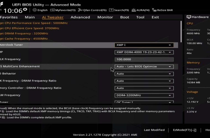210x138 pixels.
Task: Click the 4600 MHz CPU frequency value
Action: 193,33
